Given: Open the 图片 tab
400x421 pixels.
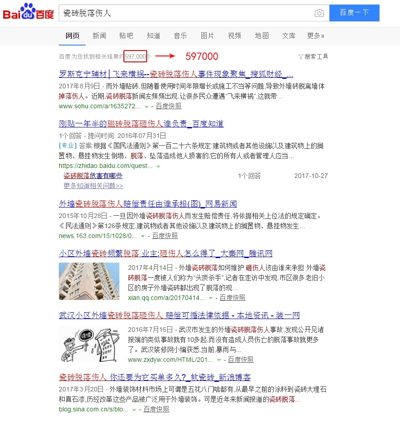Looking at the screenshot, I should click(x=207, y=36).
